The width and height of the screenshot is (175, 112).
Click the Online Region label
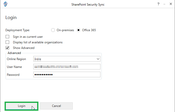[16, 59]
